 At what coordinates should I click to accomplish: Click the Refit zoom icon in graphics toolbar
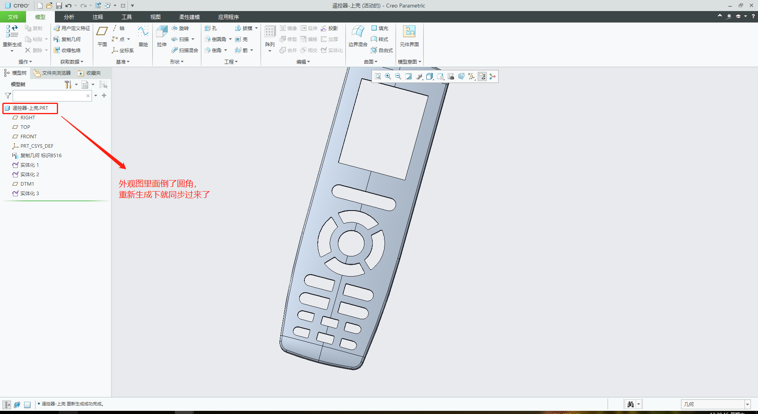pyautogui.click(x=378, y=77)
